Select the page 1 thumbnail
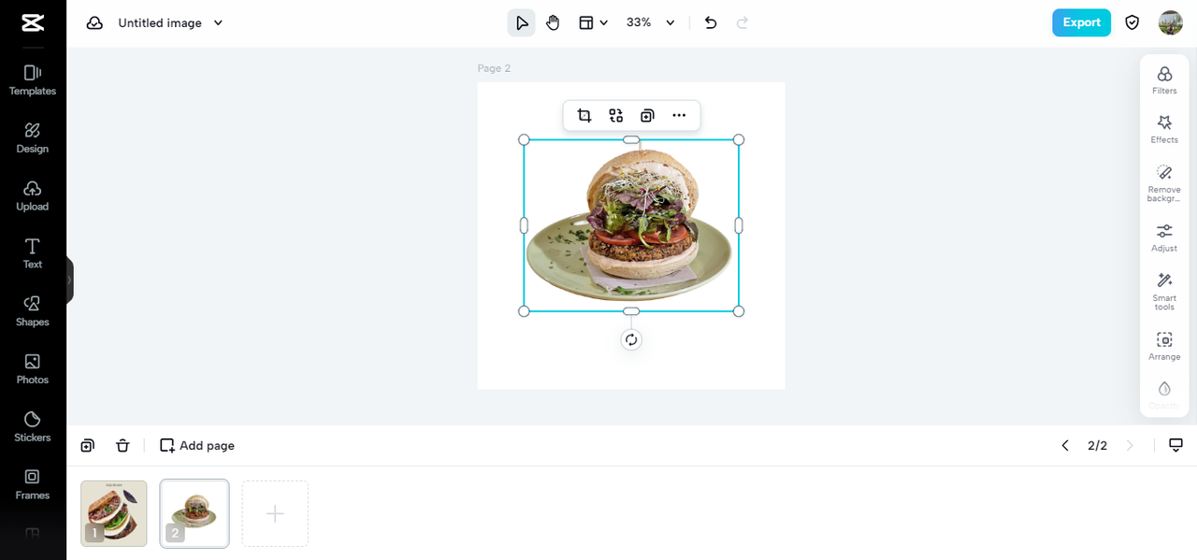Image resolution: width=1197 pixels, height=560 pixels. (x=114, y=513)
